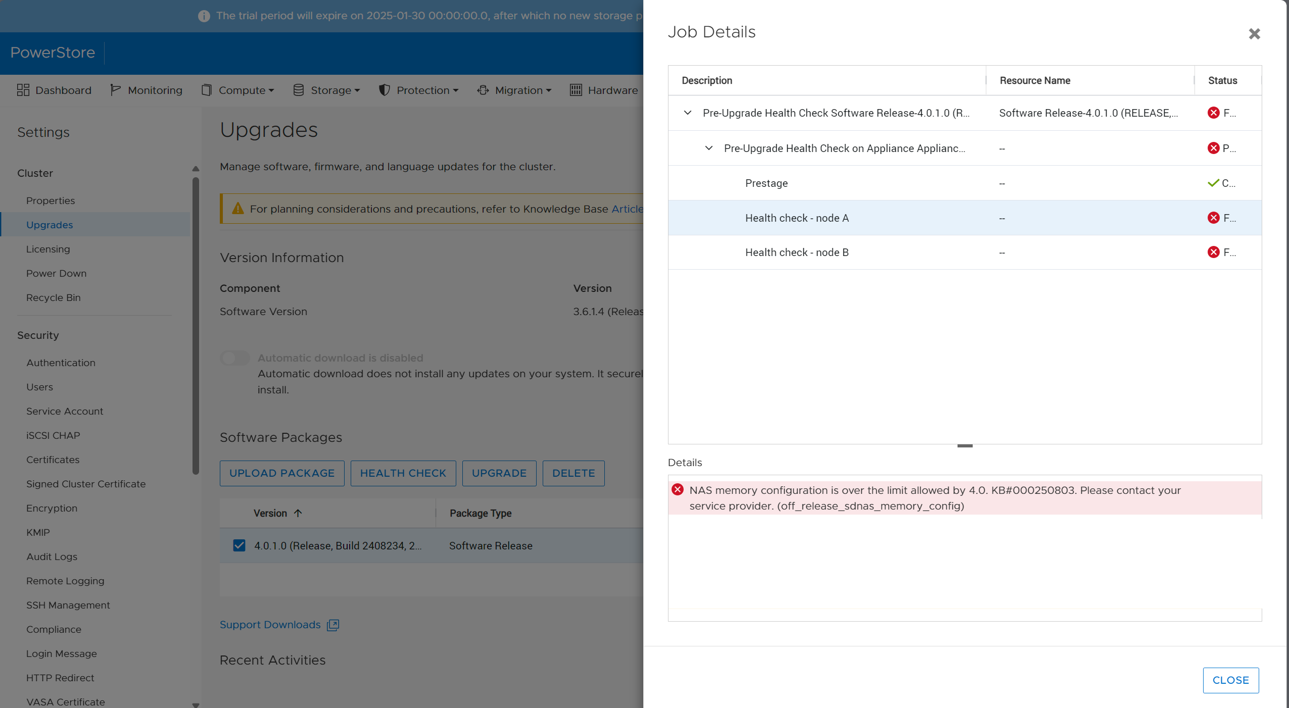Image resolution: width=1289 pixels, height=708 pixels.
Task: Click the Migration arrows icon
Action: pos(483,90)
